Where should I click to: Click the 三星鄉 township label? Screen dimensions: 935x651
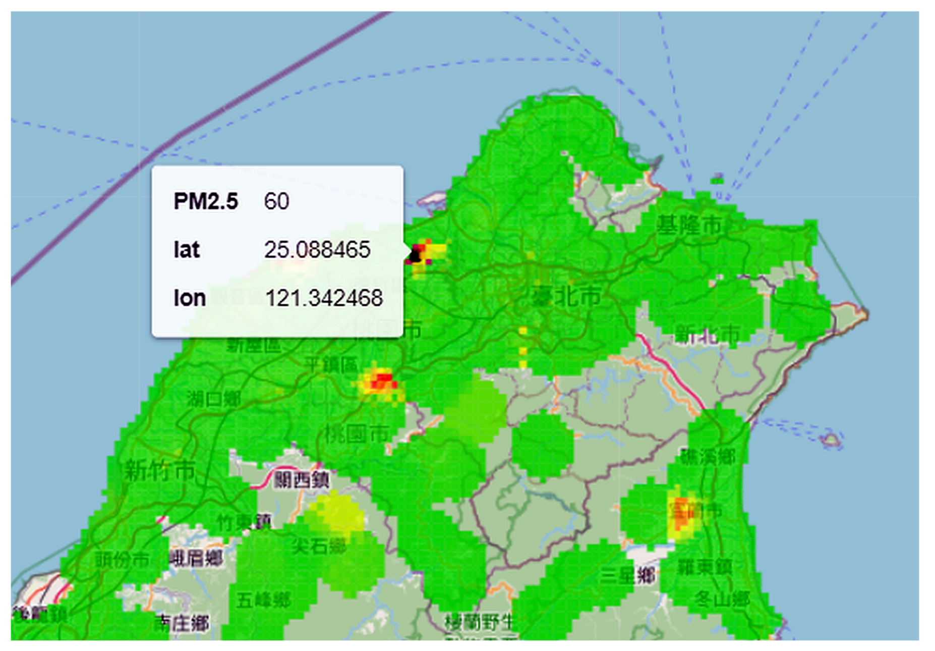pyautogui.click(x=628, y=575)
